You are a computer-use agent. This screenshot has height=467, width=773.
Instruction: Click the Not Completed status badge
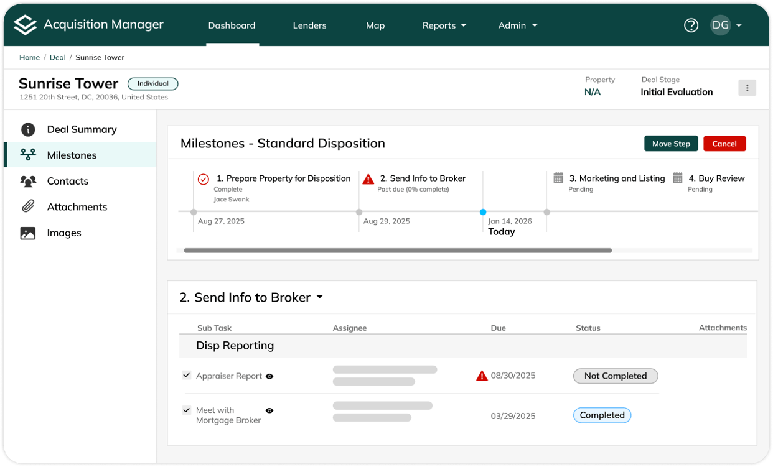point(616,376)
